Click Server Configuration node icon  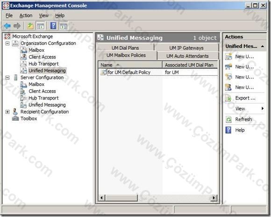(x=15, y=77)
